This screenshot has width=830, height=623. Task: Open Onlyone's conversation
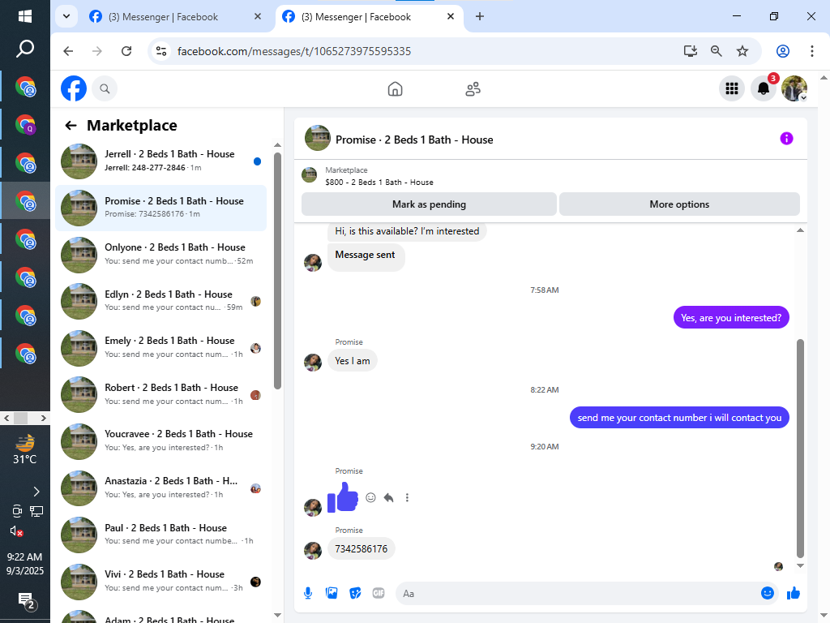pyautogui.click(x=161, y=254)
